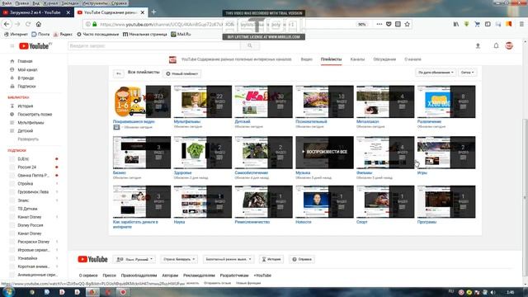This screenshot has height=297, width=528.
Task: Click the 90% zoom level indicator
Action: (x=362, y=24)
